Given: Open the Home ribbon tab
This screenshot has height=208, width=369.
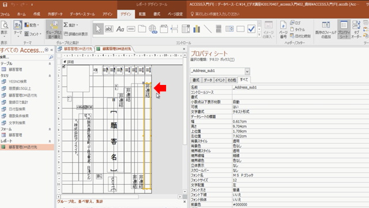Looking at the screenshot, I should coord(21,14).
